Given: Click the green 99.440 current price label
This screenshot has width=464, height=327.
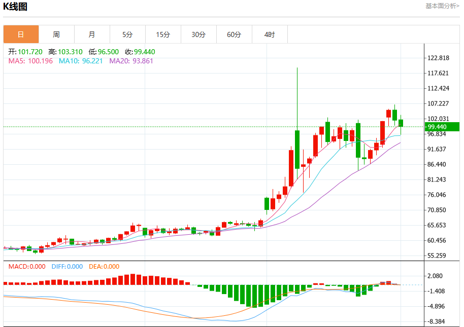Looking at the screenshot, I should pyautogui.click(x=442, y=127).
